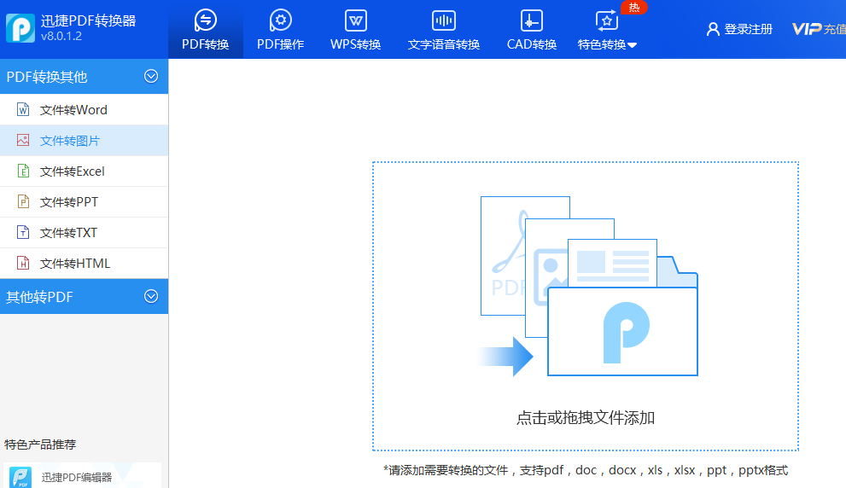
Task: Select 文件转HTML in the sidebar
Action: (85, 263)
